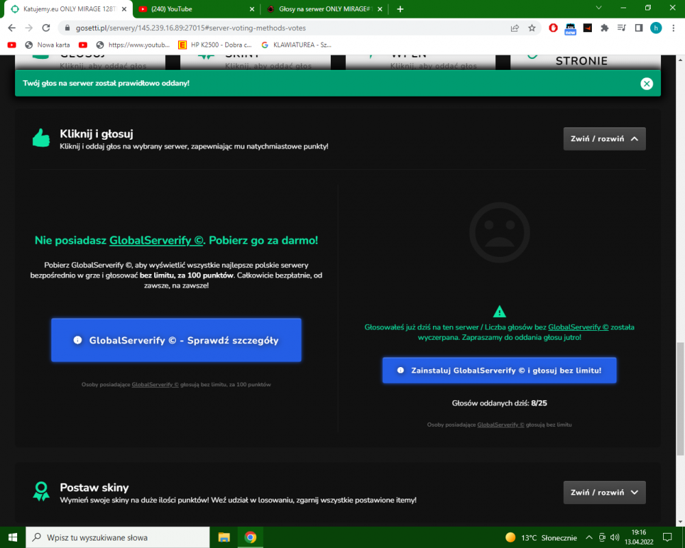Click the Postaw skiny award ribbon icon
Viewport: 685px width, 548px height.
click(x=41, y=491)
